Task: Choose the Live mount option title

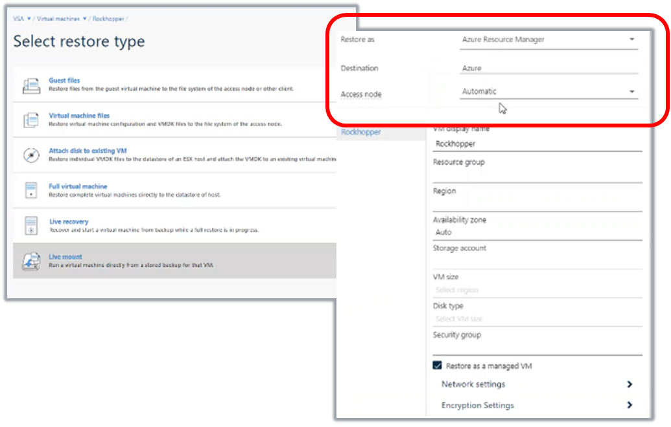Action: pyautogui.click(x=65, y=257)
